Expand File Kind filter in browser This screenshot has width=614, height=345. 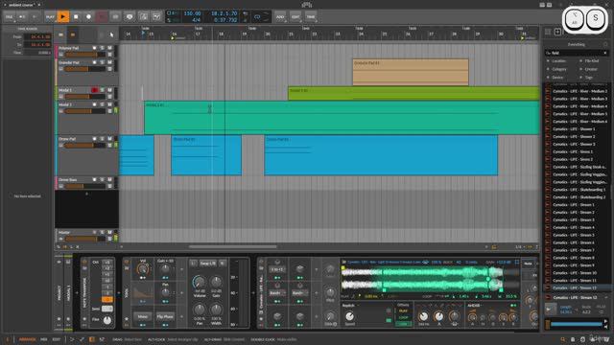tap(590, 61)
